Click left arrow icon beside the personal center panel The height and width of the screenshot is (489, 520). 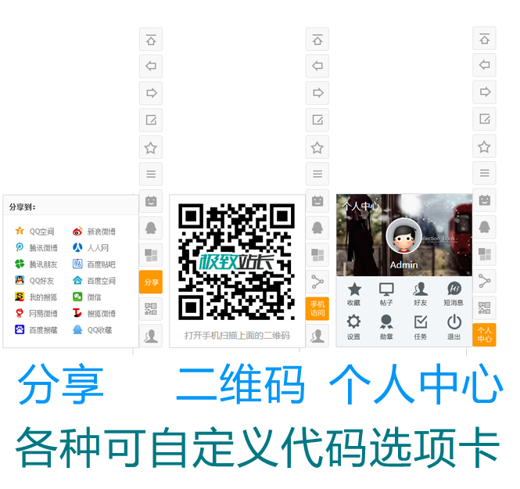484,65
